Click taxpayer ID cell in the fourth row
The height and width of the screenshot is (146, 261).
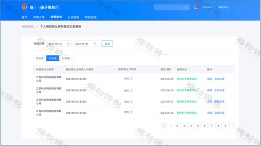click(x=76, y=113)
